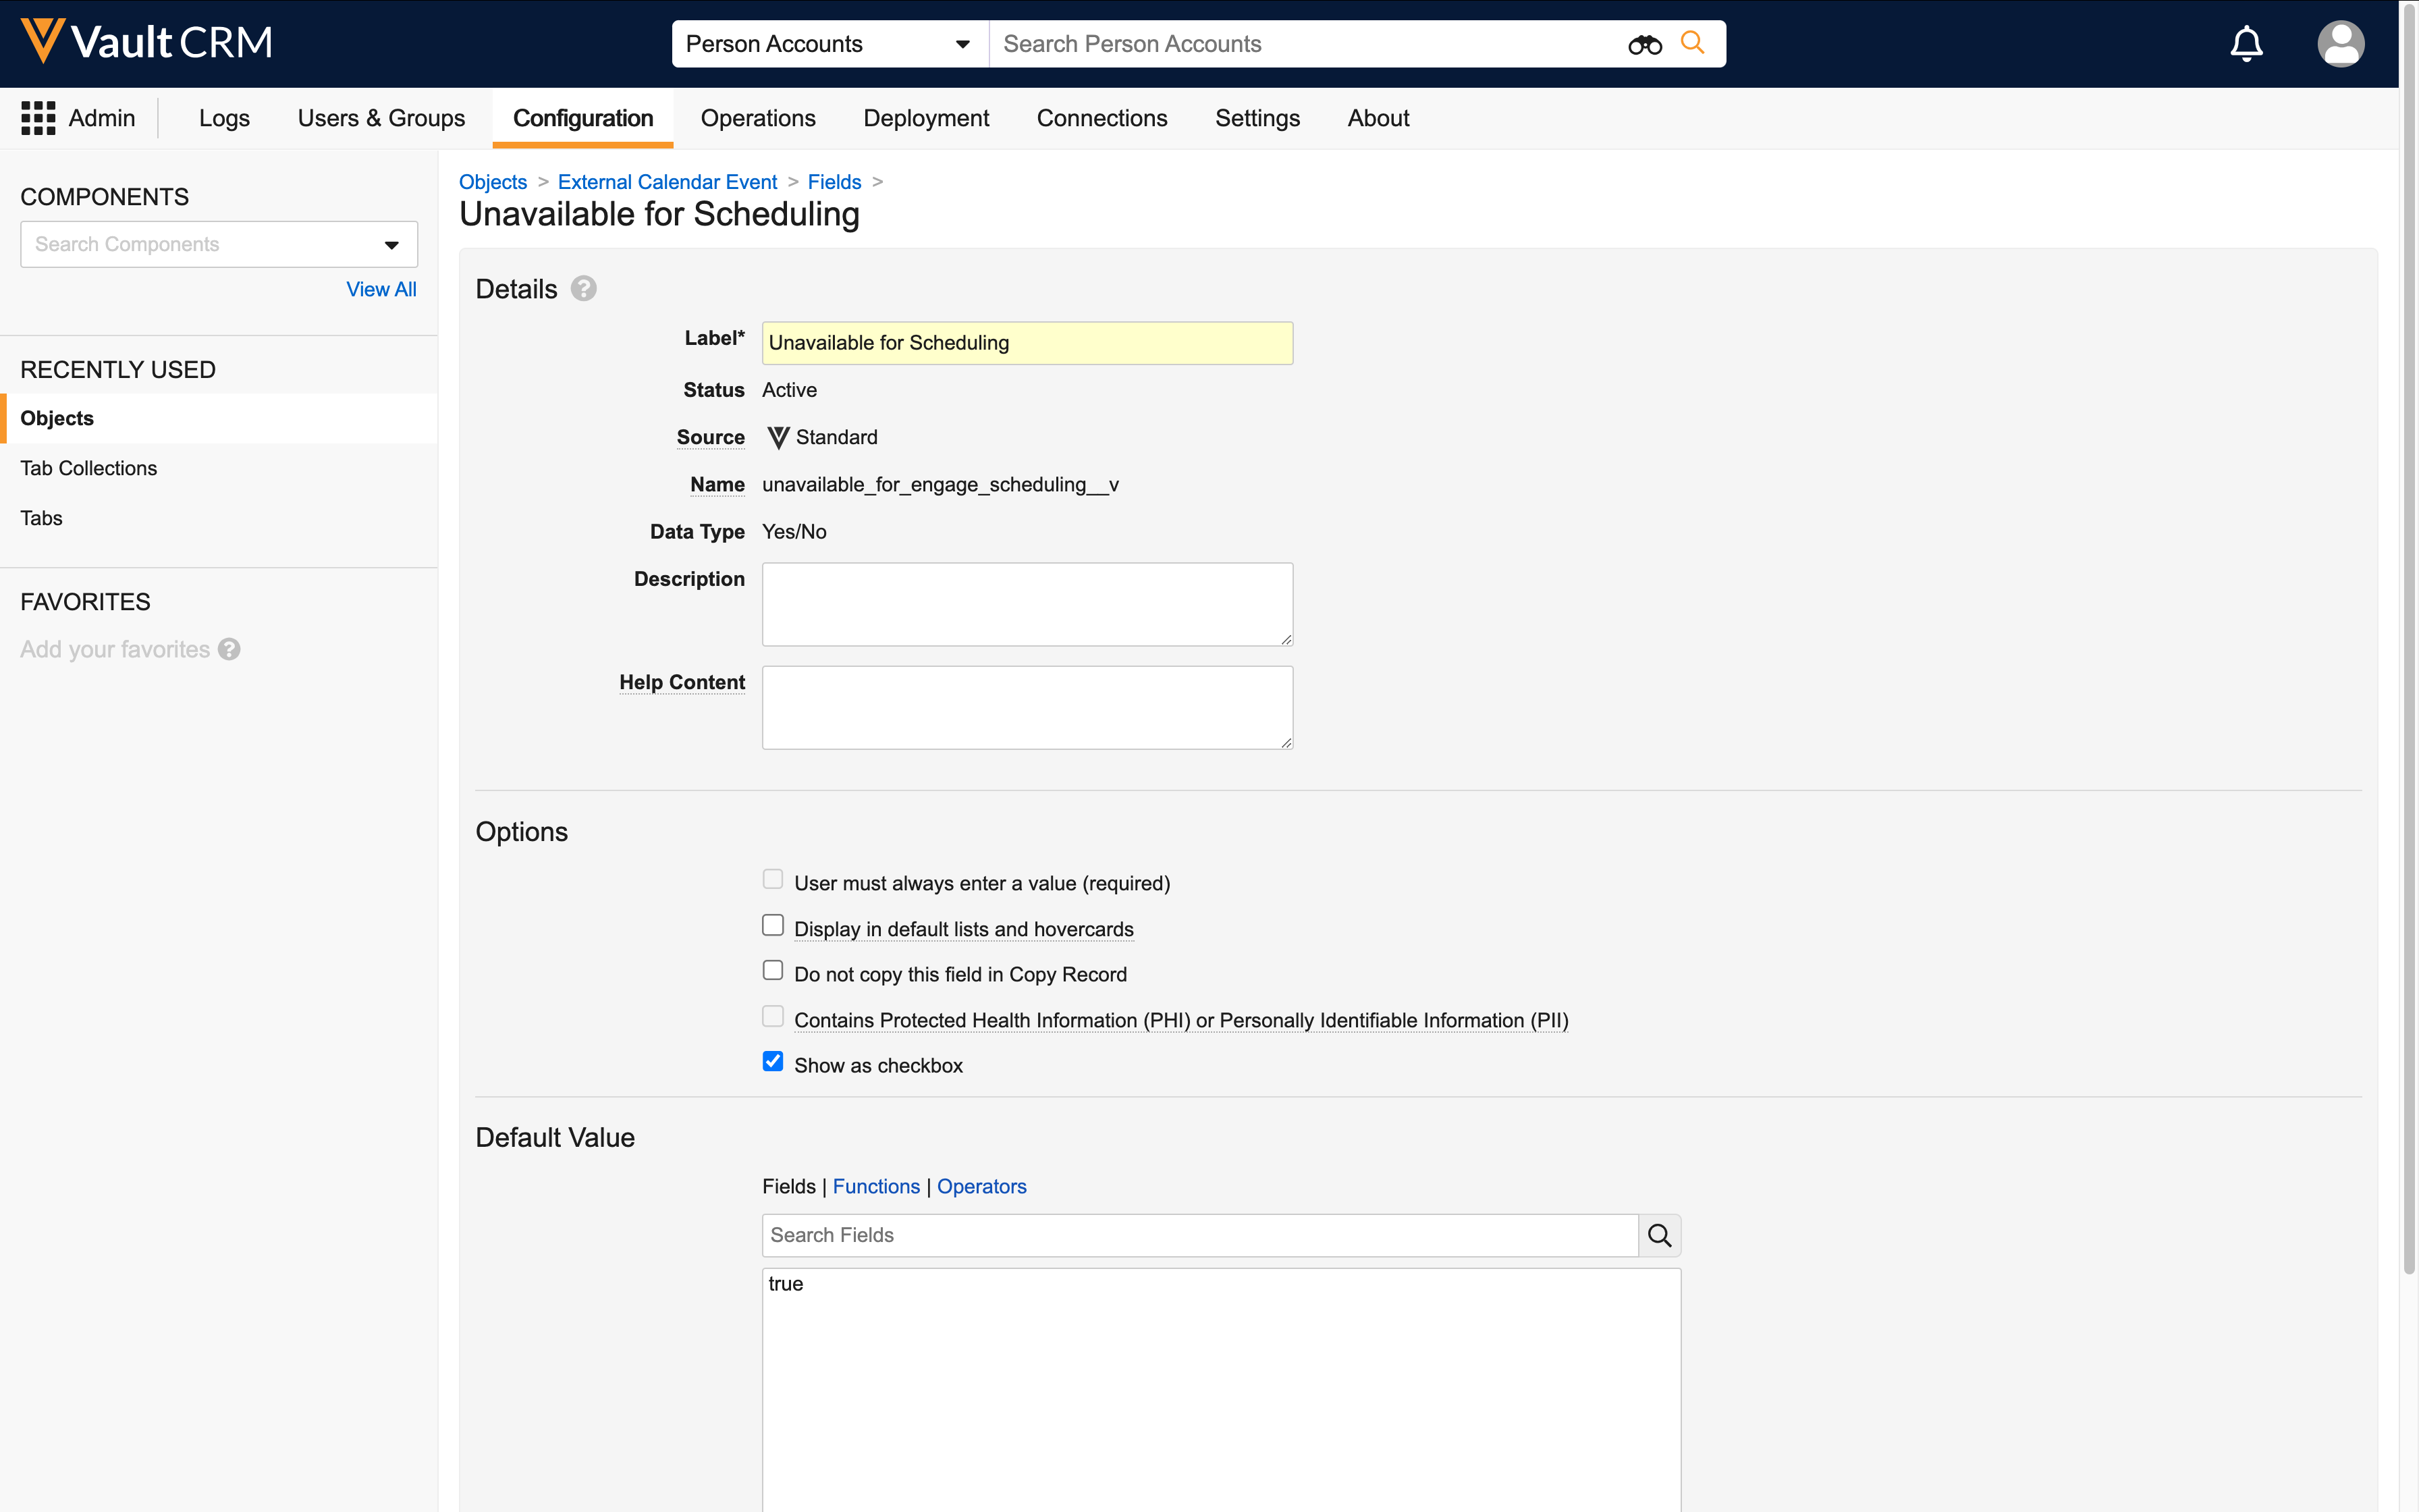
Task: Click the favorites help question icon
Action: click(229, 650)
